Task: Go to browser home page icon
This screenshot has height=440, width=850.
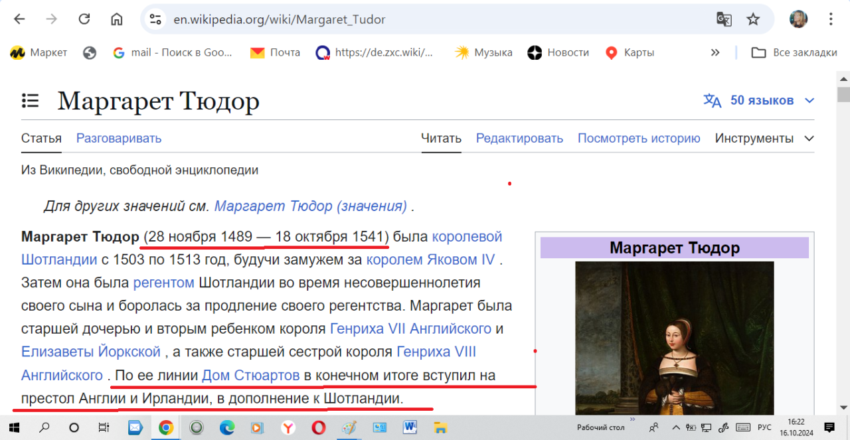Action: pos(117,19)
